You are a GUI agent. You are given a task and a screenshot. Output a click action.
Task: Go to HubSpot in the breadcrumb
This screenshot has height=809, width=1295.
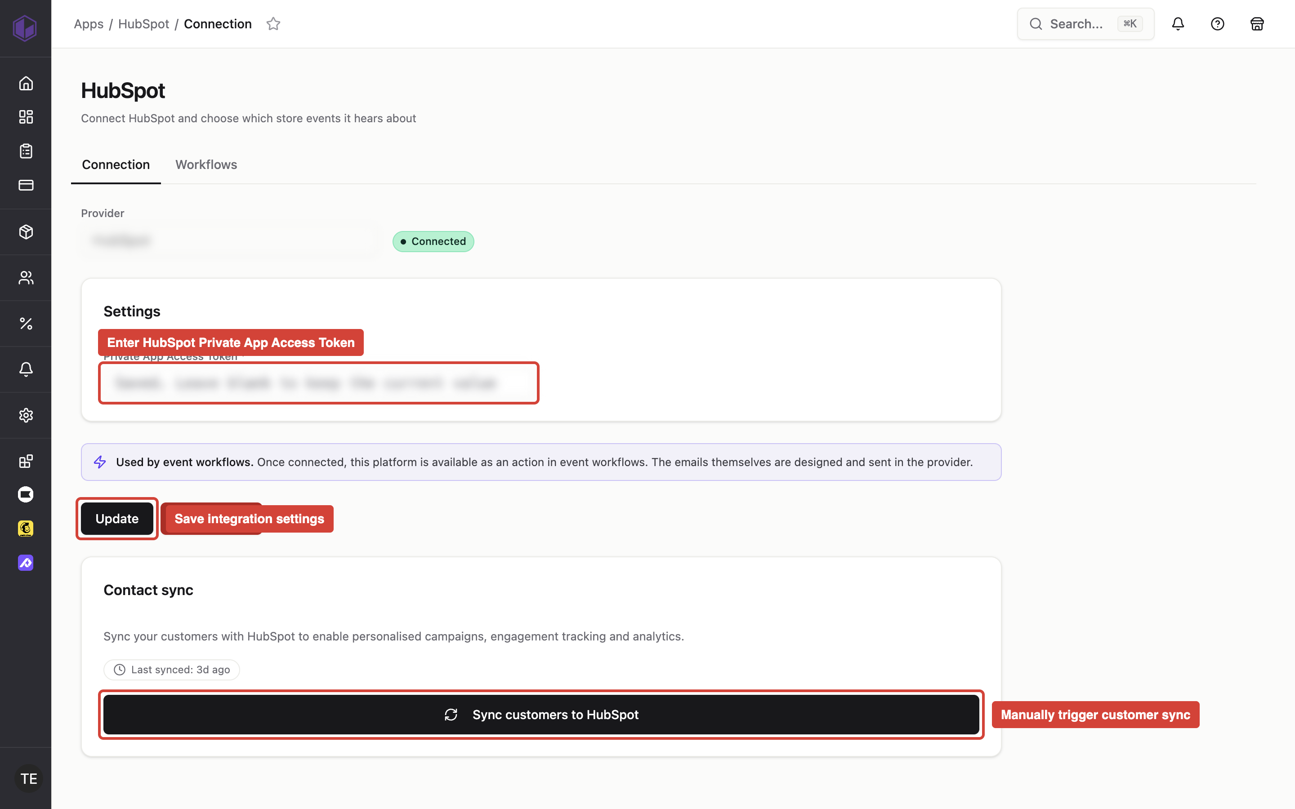143,24
